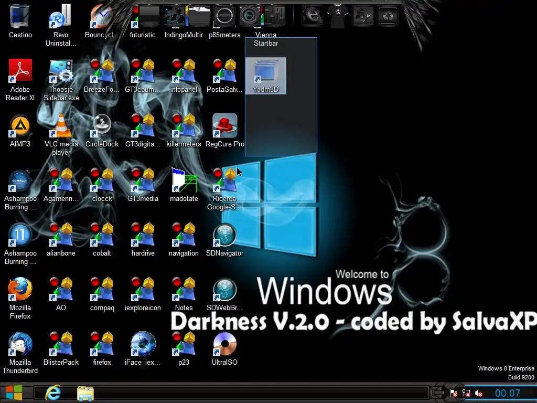
Task: Select the UltraISO disc icon
Action: click(x=224, y=344)
